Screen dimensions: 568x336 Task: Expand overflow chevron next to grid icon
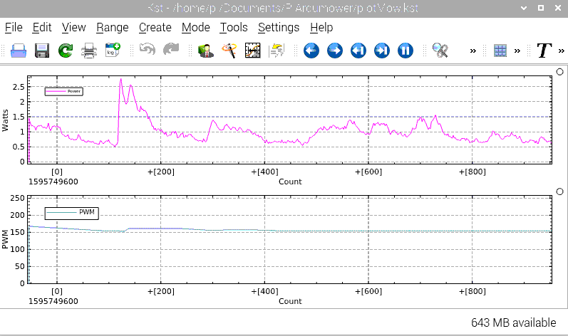coord(517,51)
